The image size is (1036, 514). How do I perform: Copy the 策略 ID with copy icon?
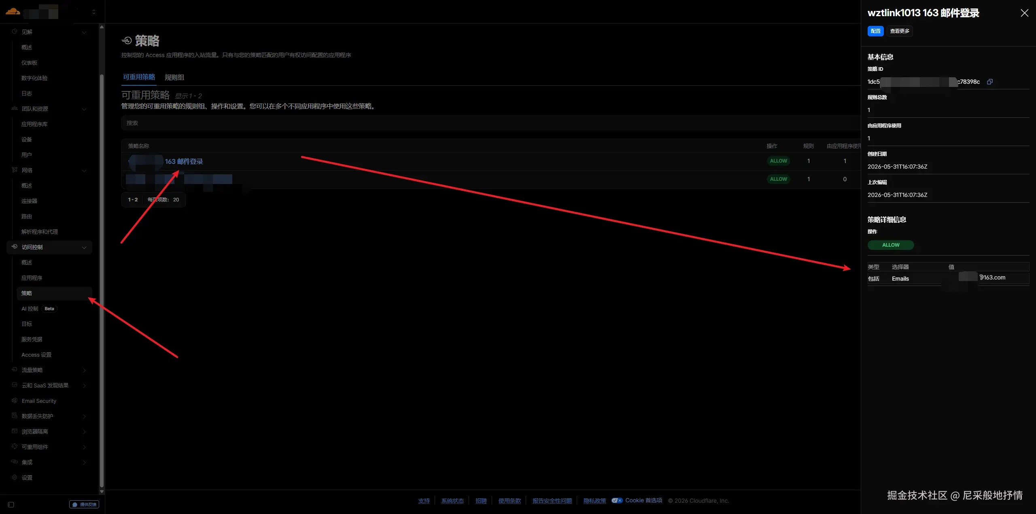990,82
